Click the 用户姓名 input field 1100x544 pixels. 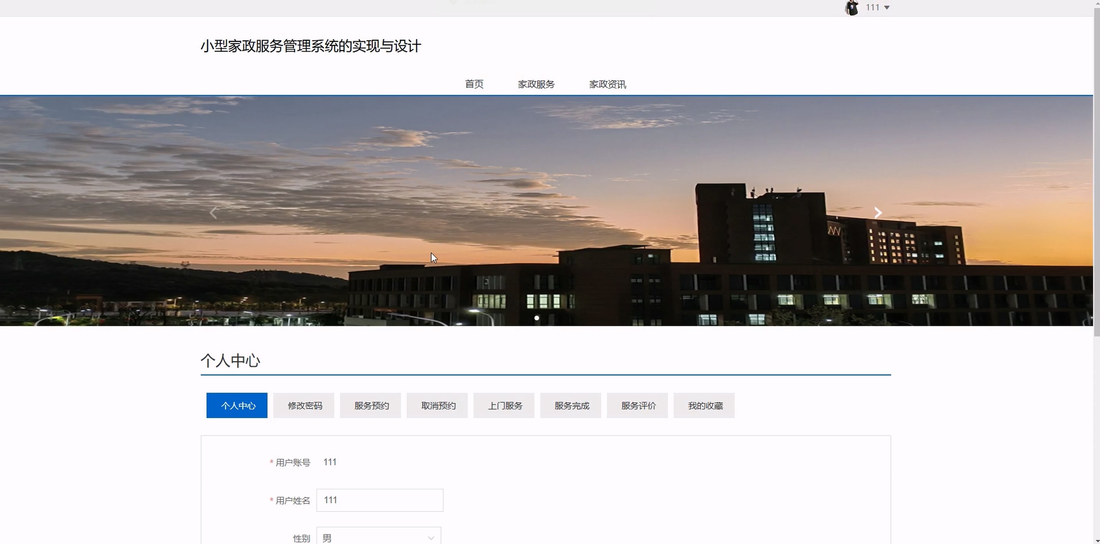tap(380, 500)
